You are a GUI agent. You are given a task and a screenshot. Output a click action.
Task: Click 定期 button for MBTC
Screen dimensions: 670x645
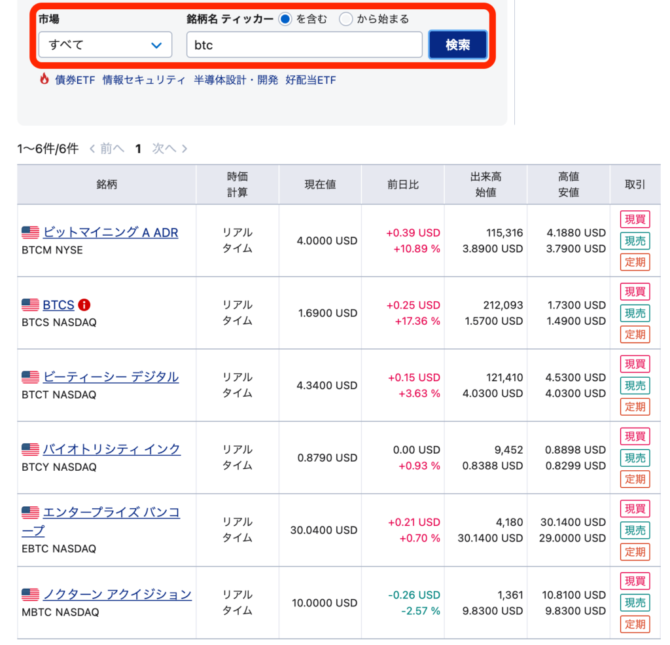point(635,623)
